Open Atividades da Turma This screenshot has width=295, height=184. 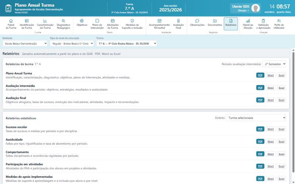click(113, 24)
